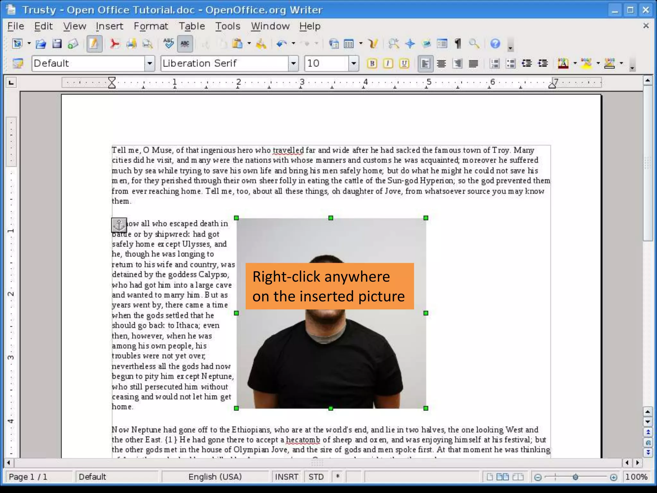This screenshot has height=493, width=657.
Task: Open the File menu
Action: pyautogui.click(x=16, y=26)
